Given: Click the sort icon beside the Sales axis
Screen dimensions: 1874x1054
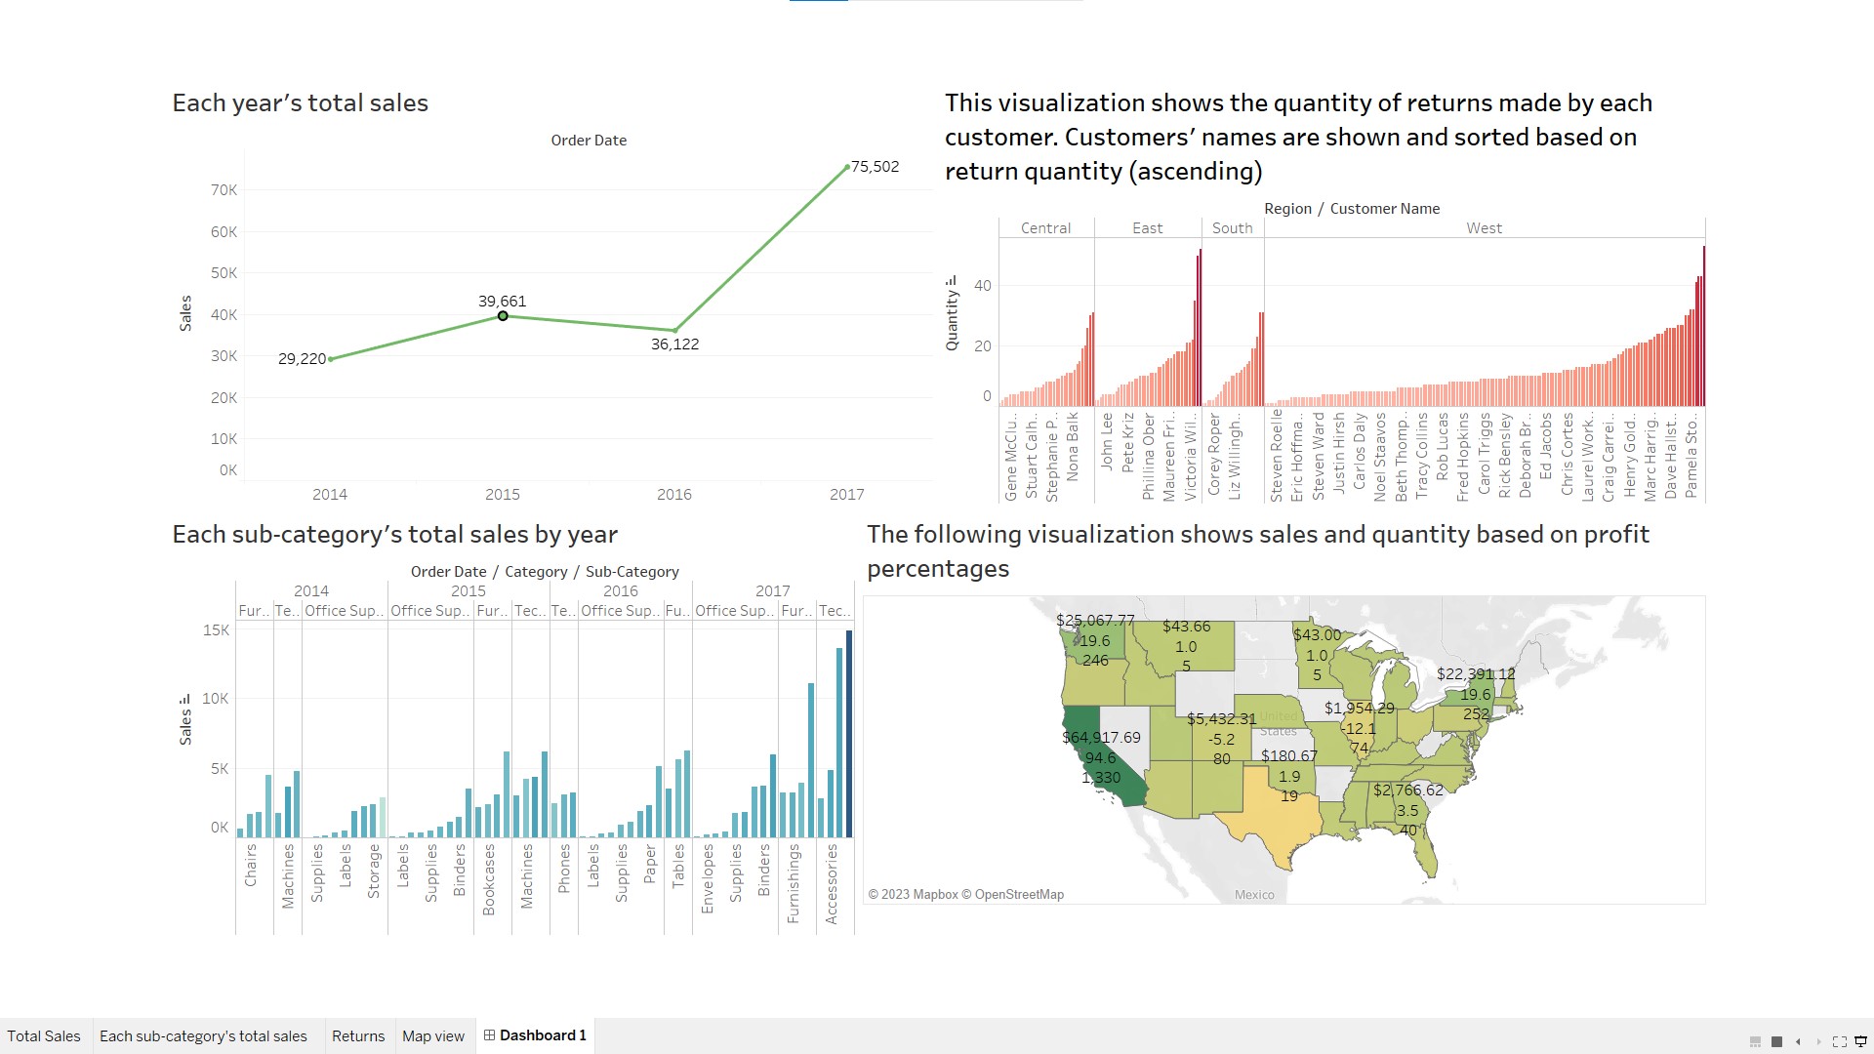Looking at the screenshot, I should pos(185,697).
